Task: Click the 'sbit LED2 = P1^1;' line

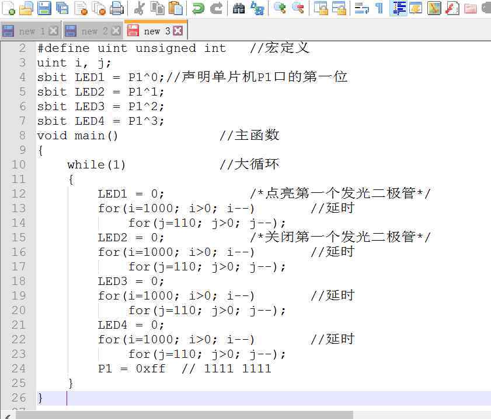Action: point(100,92)
